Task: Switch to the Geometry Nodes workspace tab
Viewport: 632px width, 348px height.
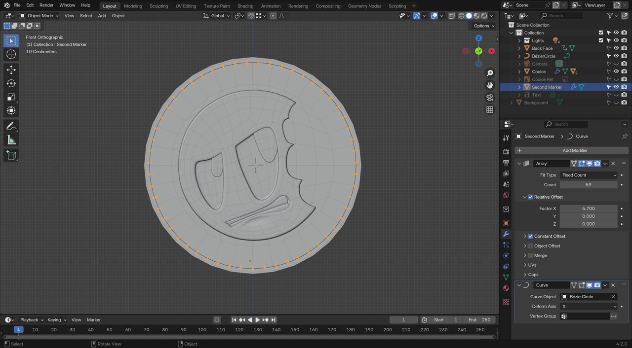Action: click(x=364, y=6)
